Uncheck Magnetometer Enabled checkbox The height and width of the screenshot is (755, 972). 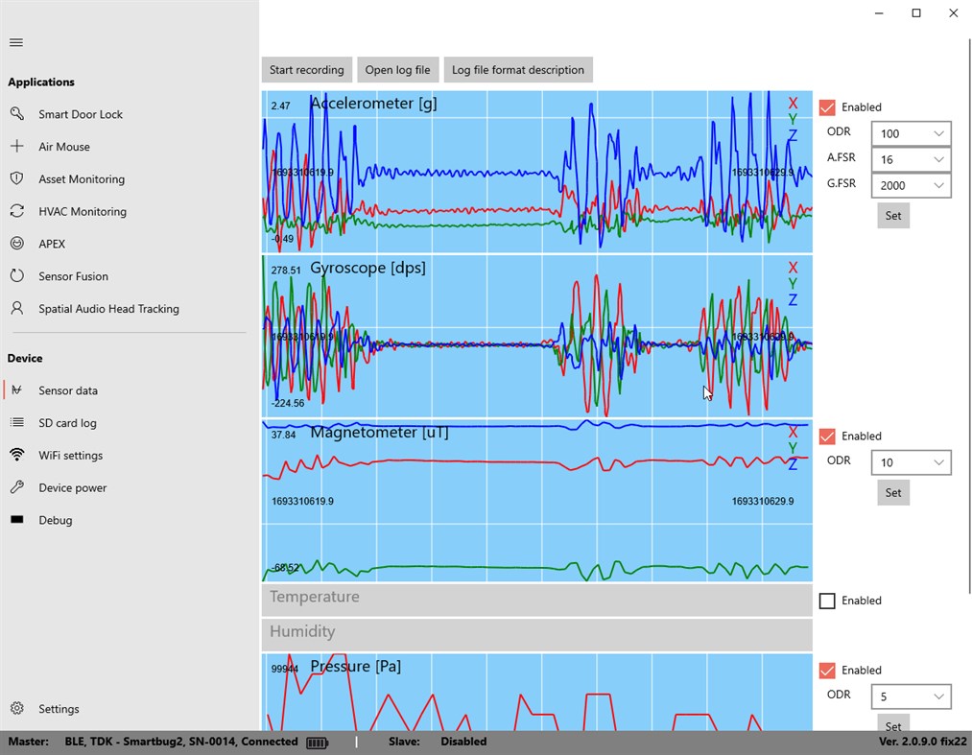click(x=827, y=436)
